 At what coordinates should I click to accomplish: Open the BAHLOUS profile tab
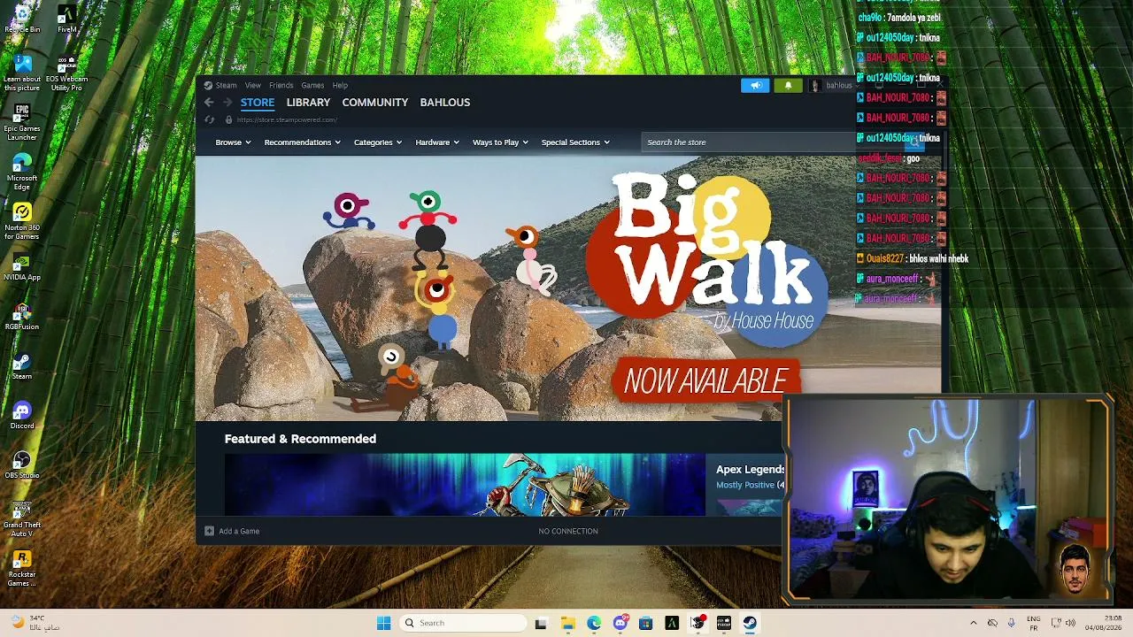point(445,103)
